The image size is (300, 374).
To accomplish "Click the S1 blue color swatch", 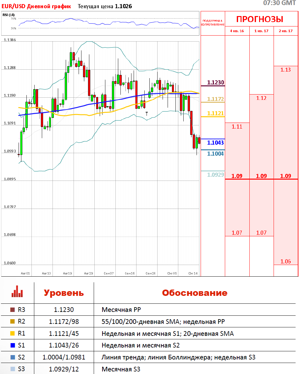I will pos(13,345).
